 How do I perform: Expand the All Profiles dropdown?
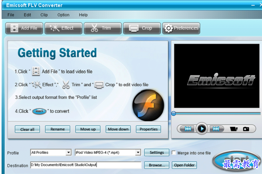(69, 152)
